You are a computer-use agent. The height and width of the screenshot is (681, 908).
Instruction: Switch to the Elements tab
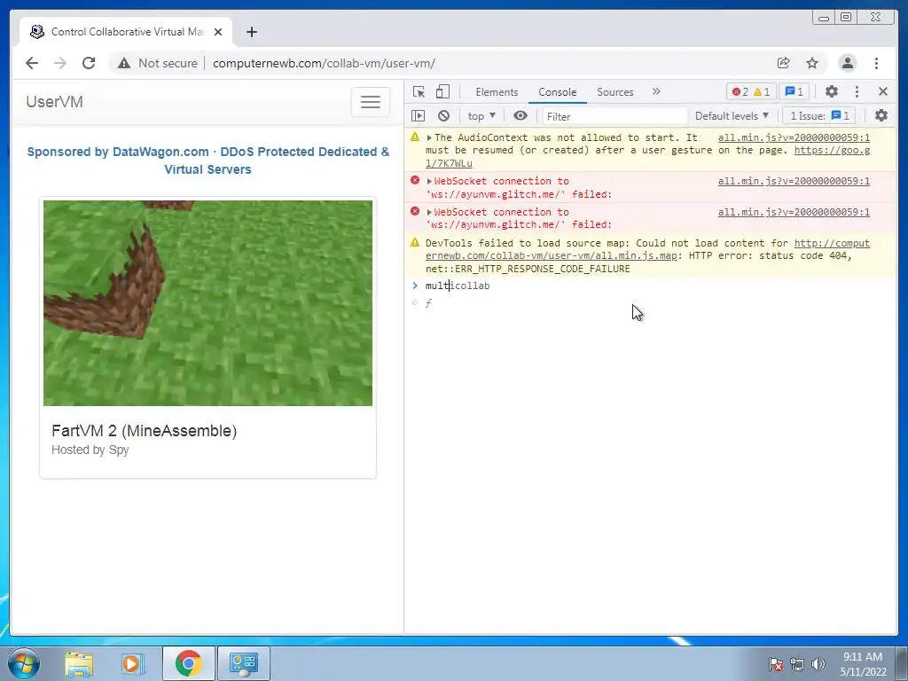coord(497,92)
